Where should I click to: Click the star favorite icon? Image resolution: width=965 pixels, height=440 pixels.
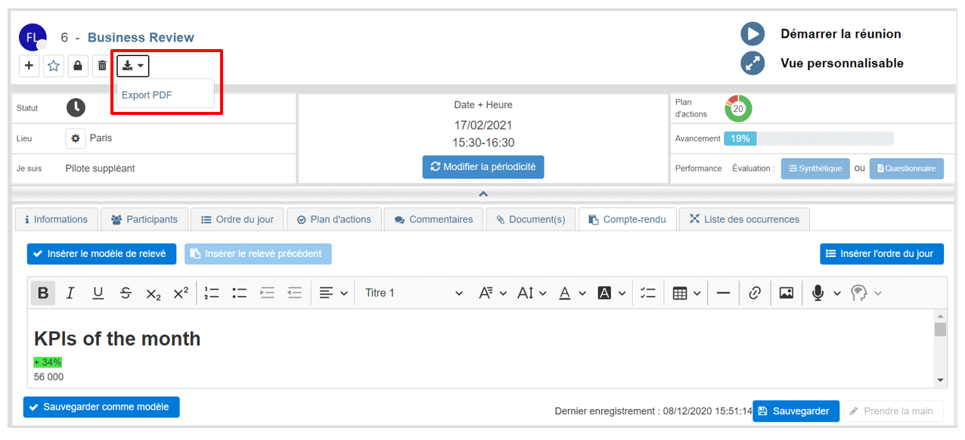click(x=54, y=66)
